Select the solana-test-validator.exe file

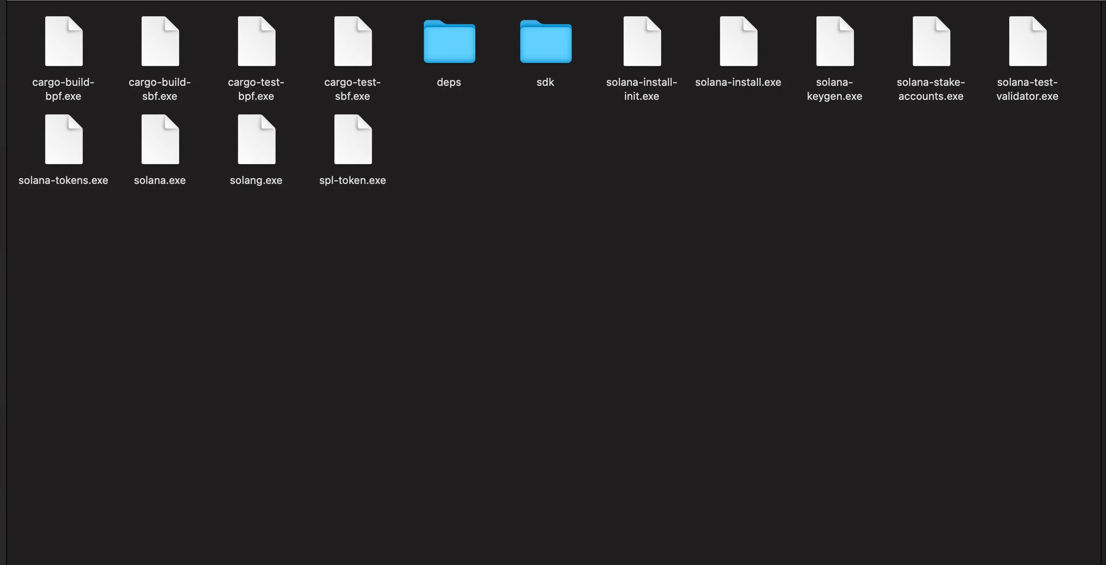1027,40
